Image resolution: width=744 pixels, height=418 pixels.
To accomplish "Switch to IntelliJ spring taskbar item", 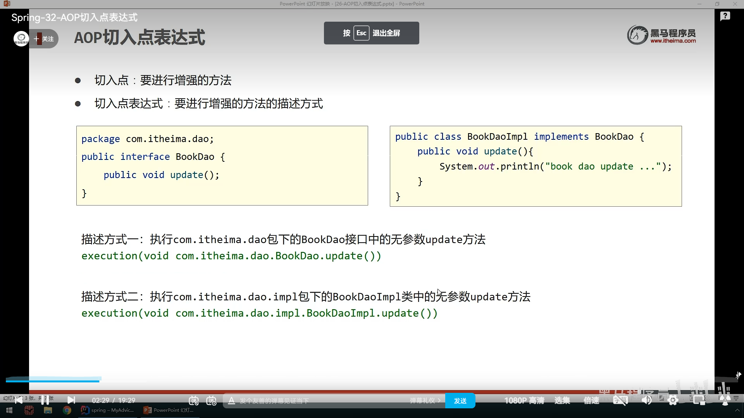I will coord(108,410).
